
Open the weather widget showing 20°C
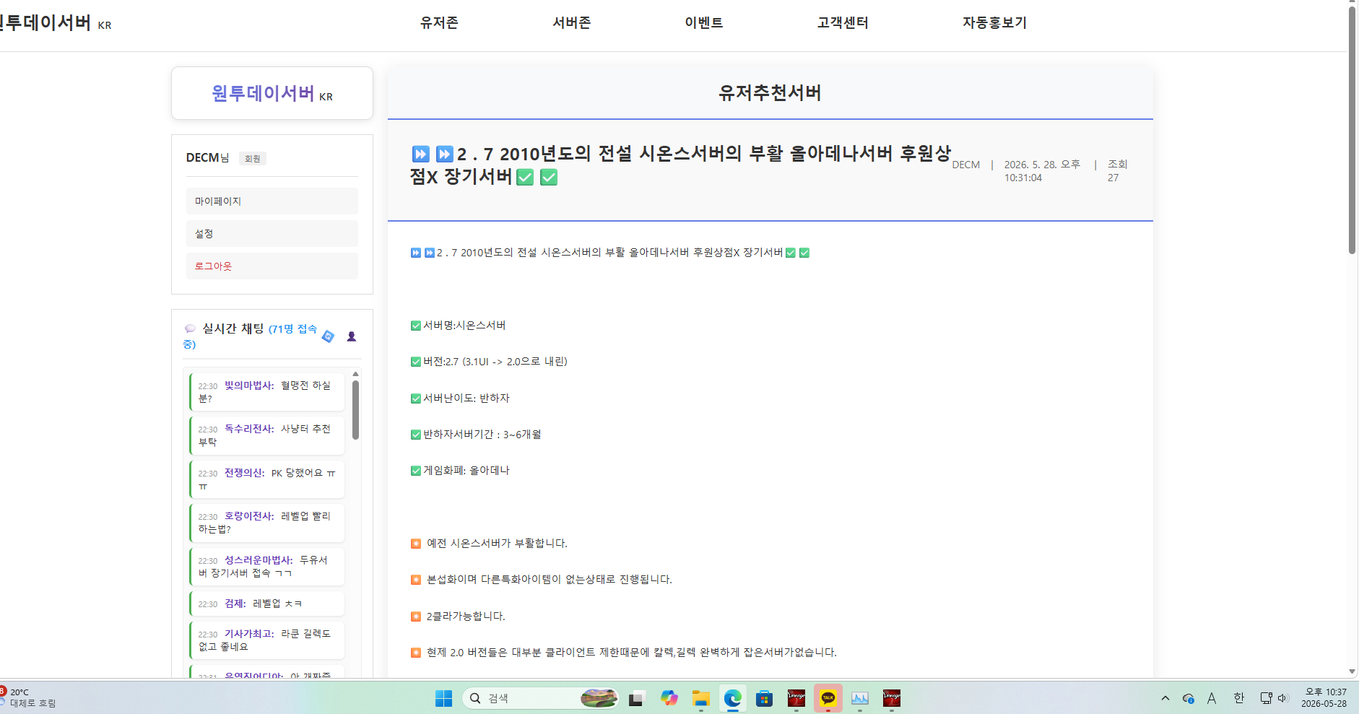29,697
